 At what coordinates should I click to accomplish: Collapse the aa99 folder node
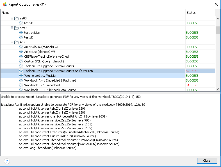point(12,28)
